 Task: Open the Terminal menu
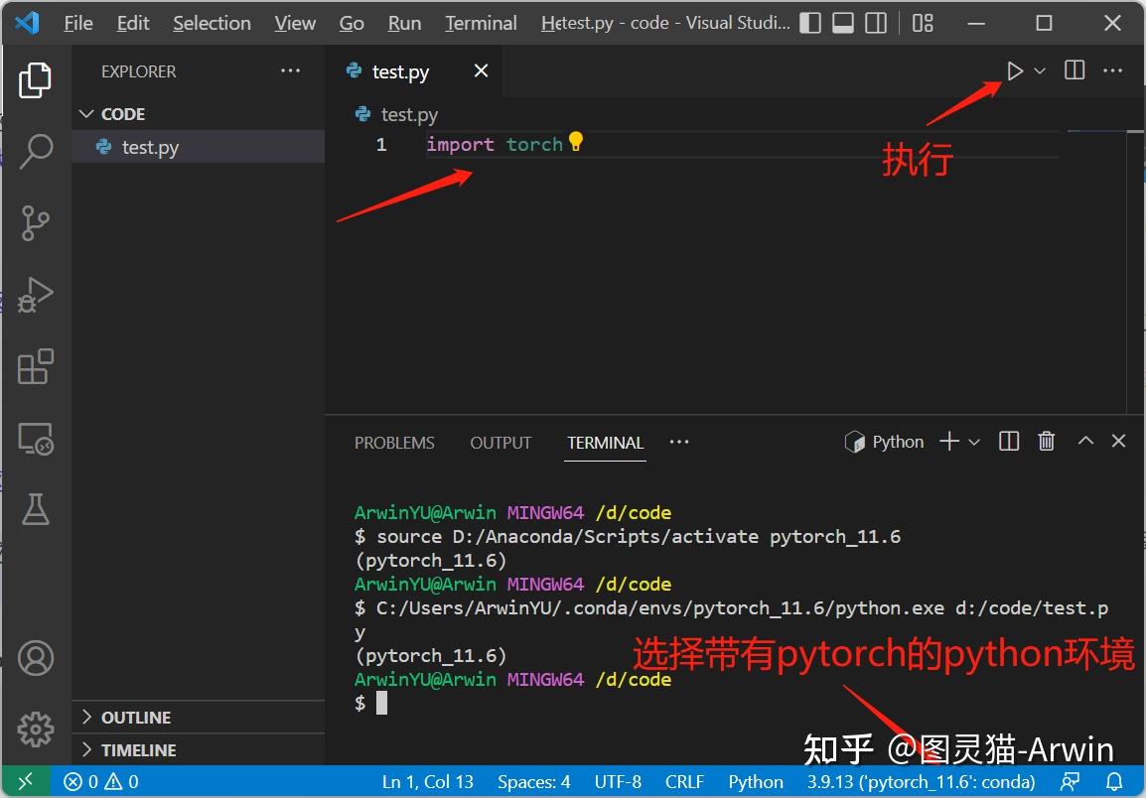(x=480, y=22)
